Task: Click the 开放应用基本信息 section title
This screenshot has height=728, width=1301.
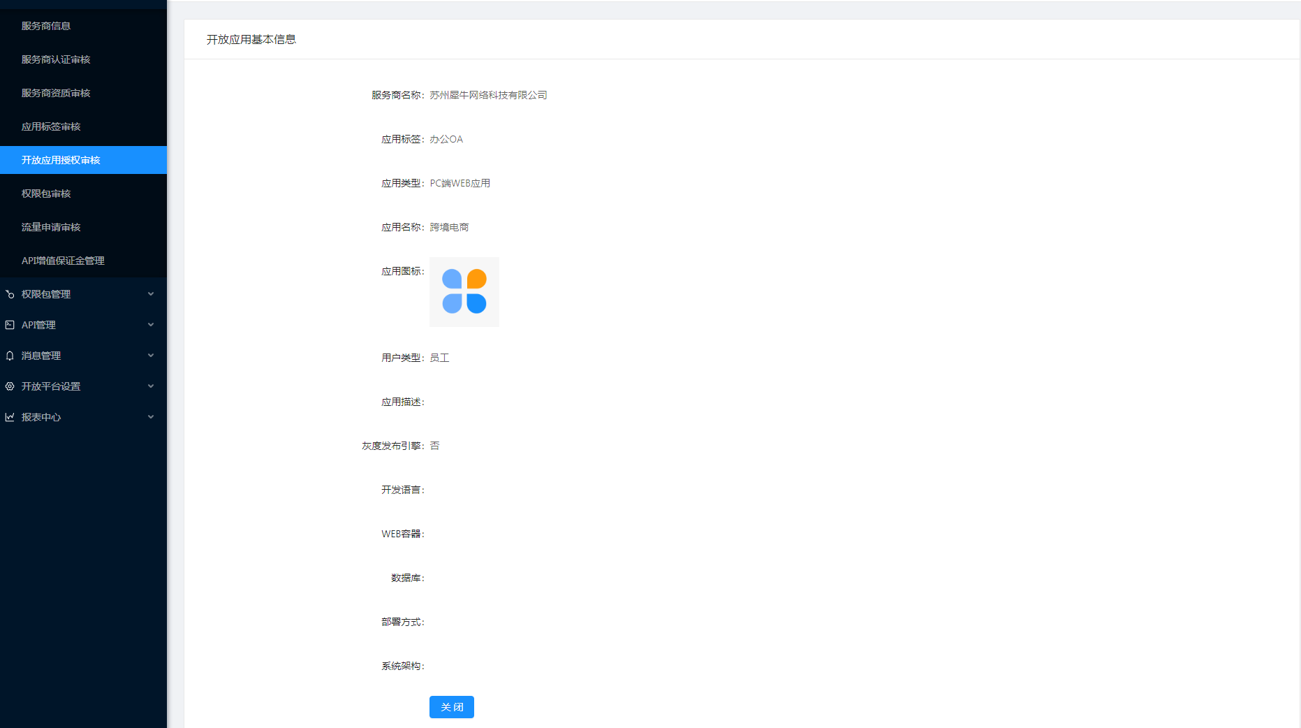Action: [x=251, y=39]
